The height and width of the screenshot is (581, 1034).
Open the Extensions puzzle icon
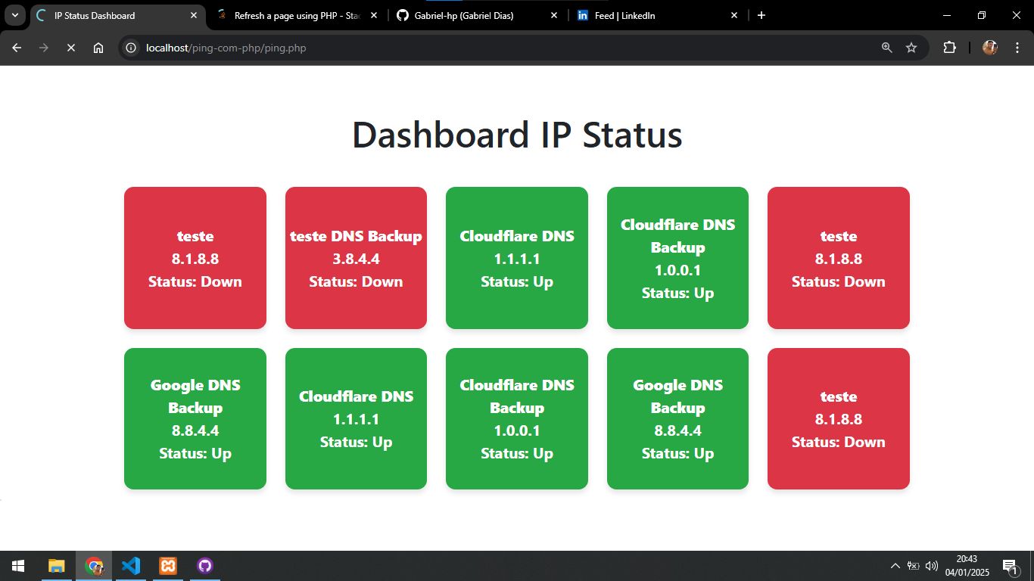pos(949,48)
